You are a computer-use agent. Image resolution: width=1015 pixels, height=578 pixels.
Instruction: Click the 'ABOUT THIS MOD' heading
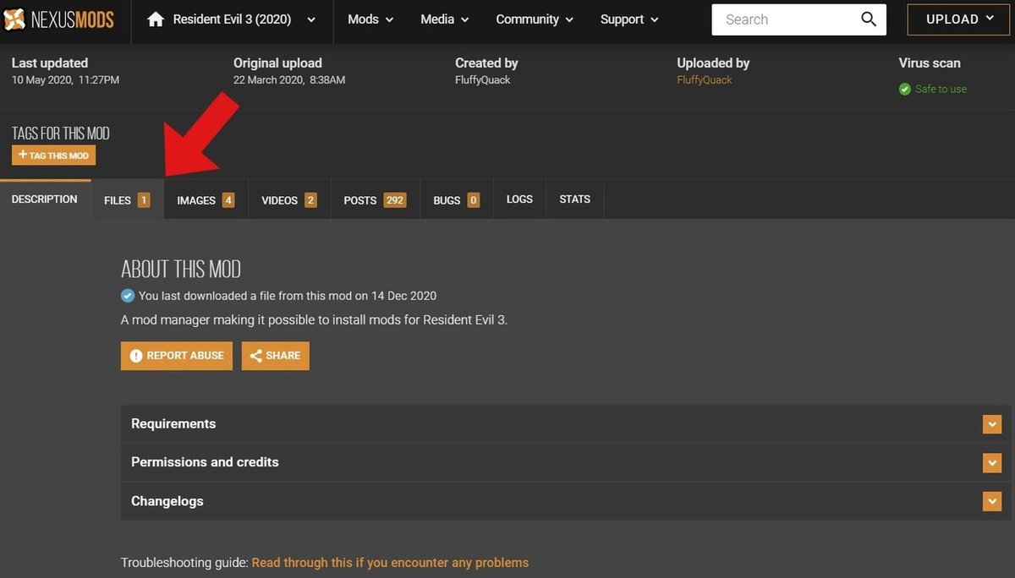click(x=181, y=270)
